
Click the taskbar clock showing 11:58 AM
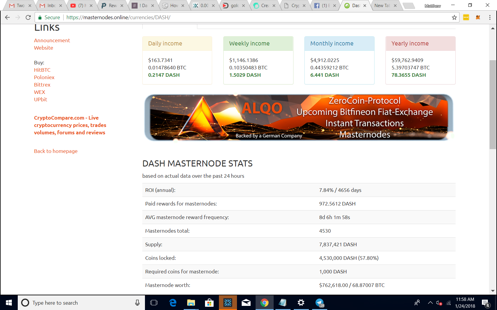pyautogui.click(x=465, y=303)
